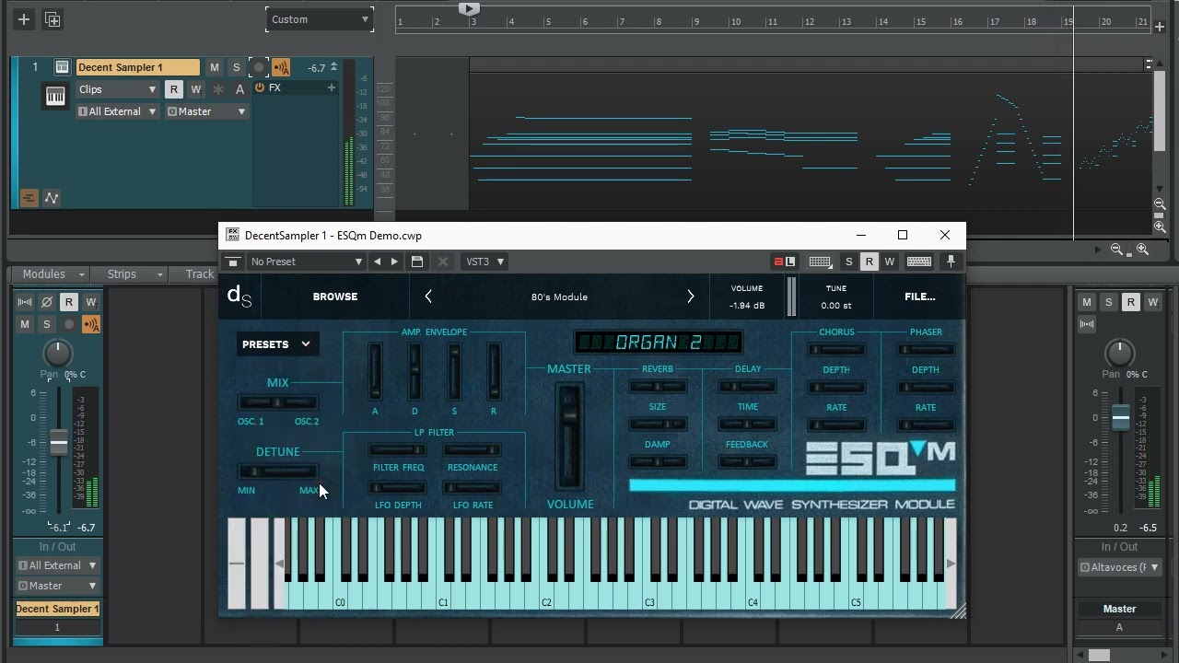This screenshot has width=1179, height=663.
Task: Click the duplicate track icon
Action: (53, 18)
